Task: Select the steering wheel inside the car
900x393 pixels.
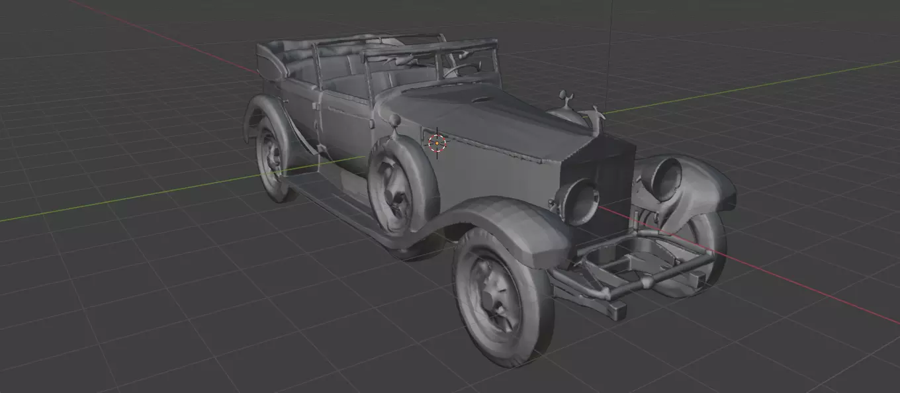Action: 462,69
